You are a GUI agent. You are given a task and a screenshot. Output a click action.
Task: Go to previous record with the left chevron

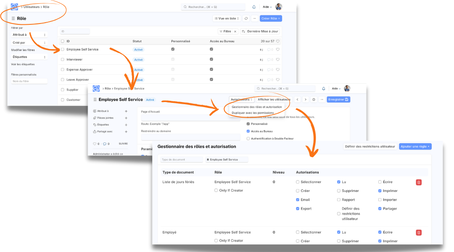pyautogui.click(x=298, y=100)
